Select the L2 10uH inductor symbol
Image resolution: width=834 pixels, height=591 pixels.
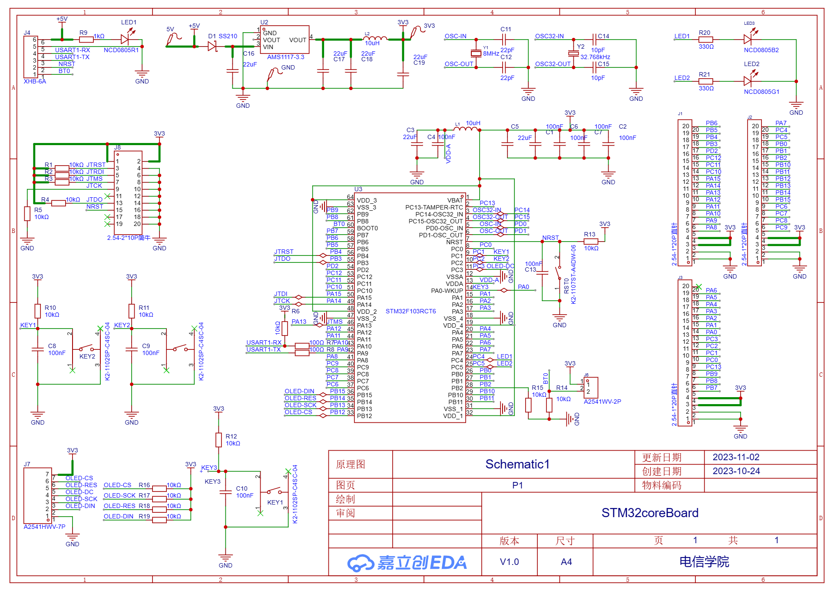pyautogui.click(x=375, y=39)
